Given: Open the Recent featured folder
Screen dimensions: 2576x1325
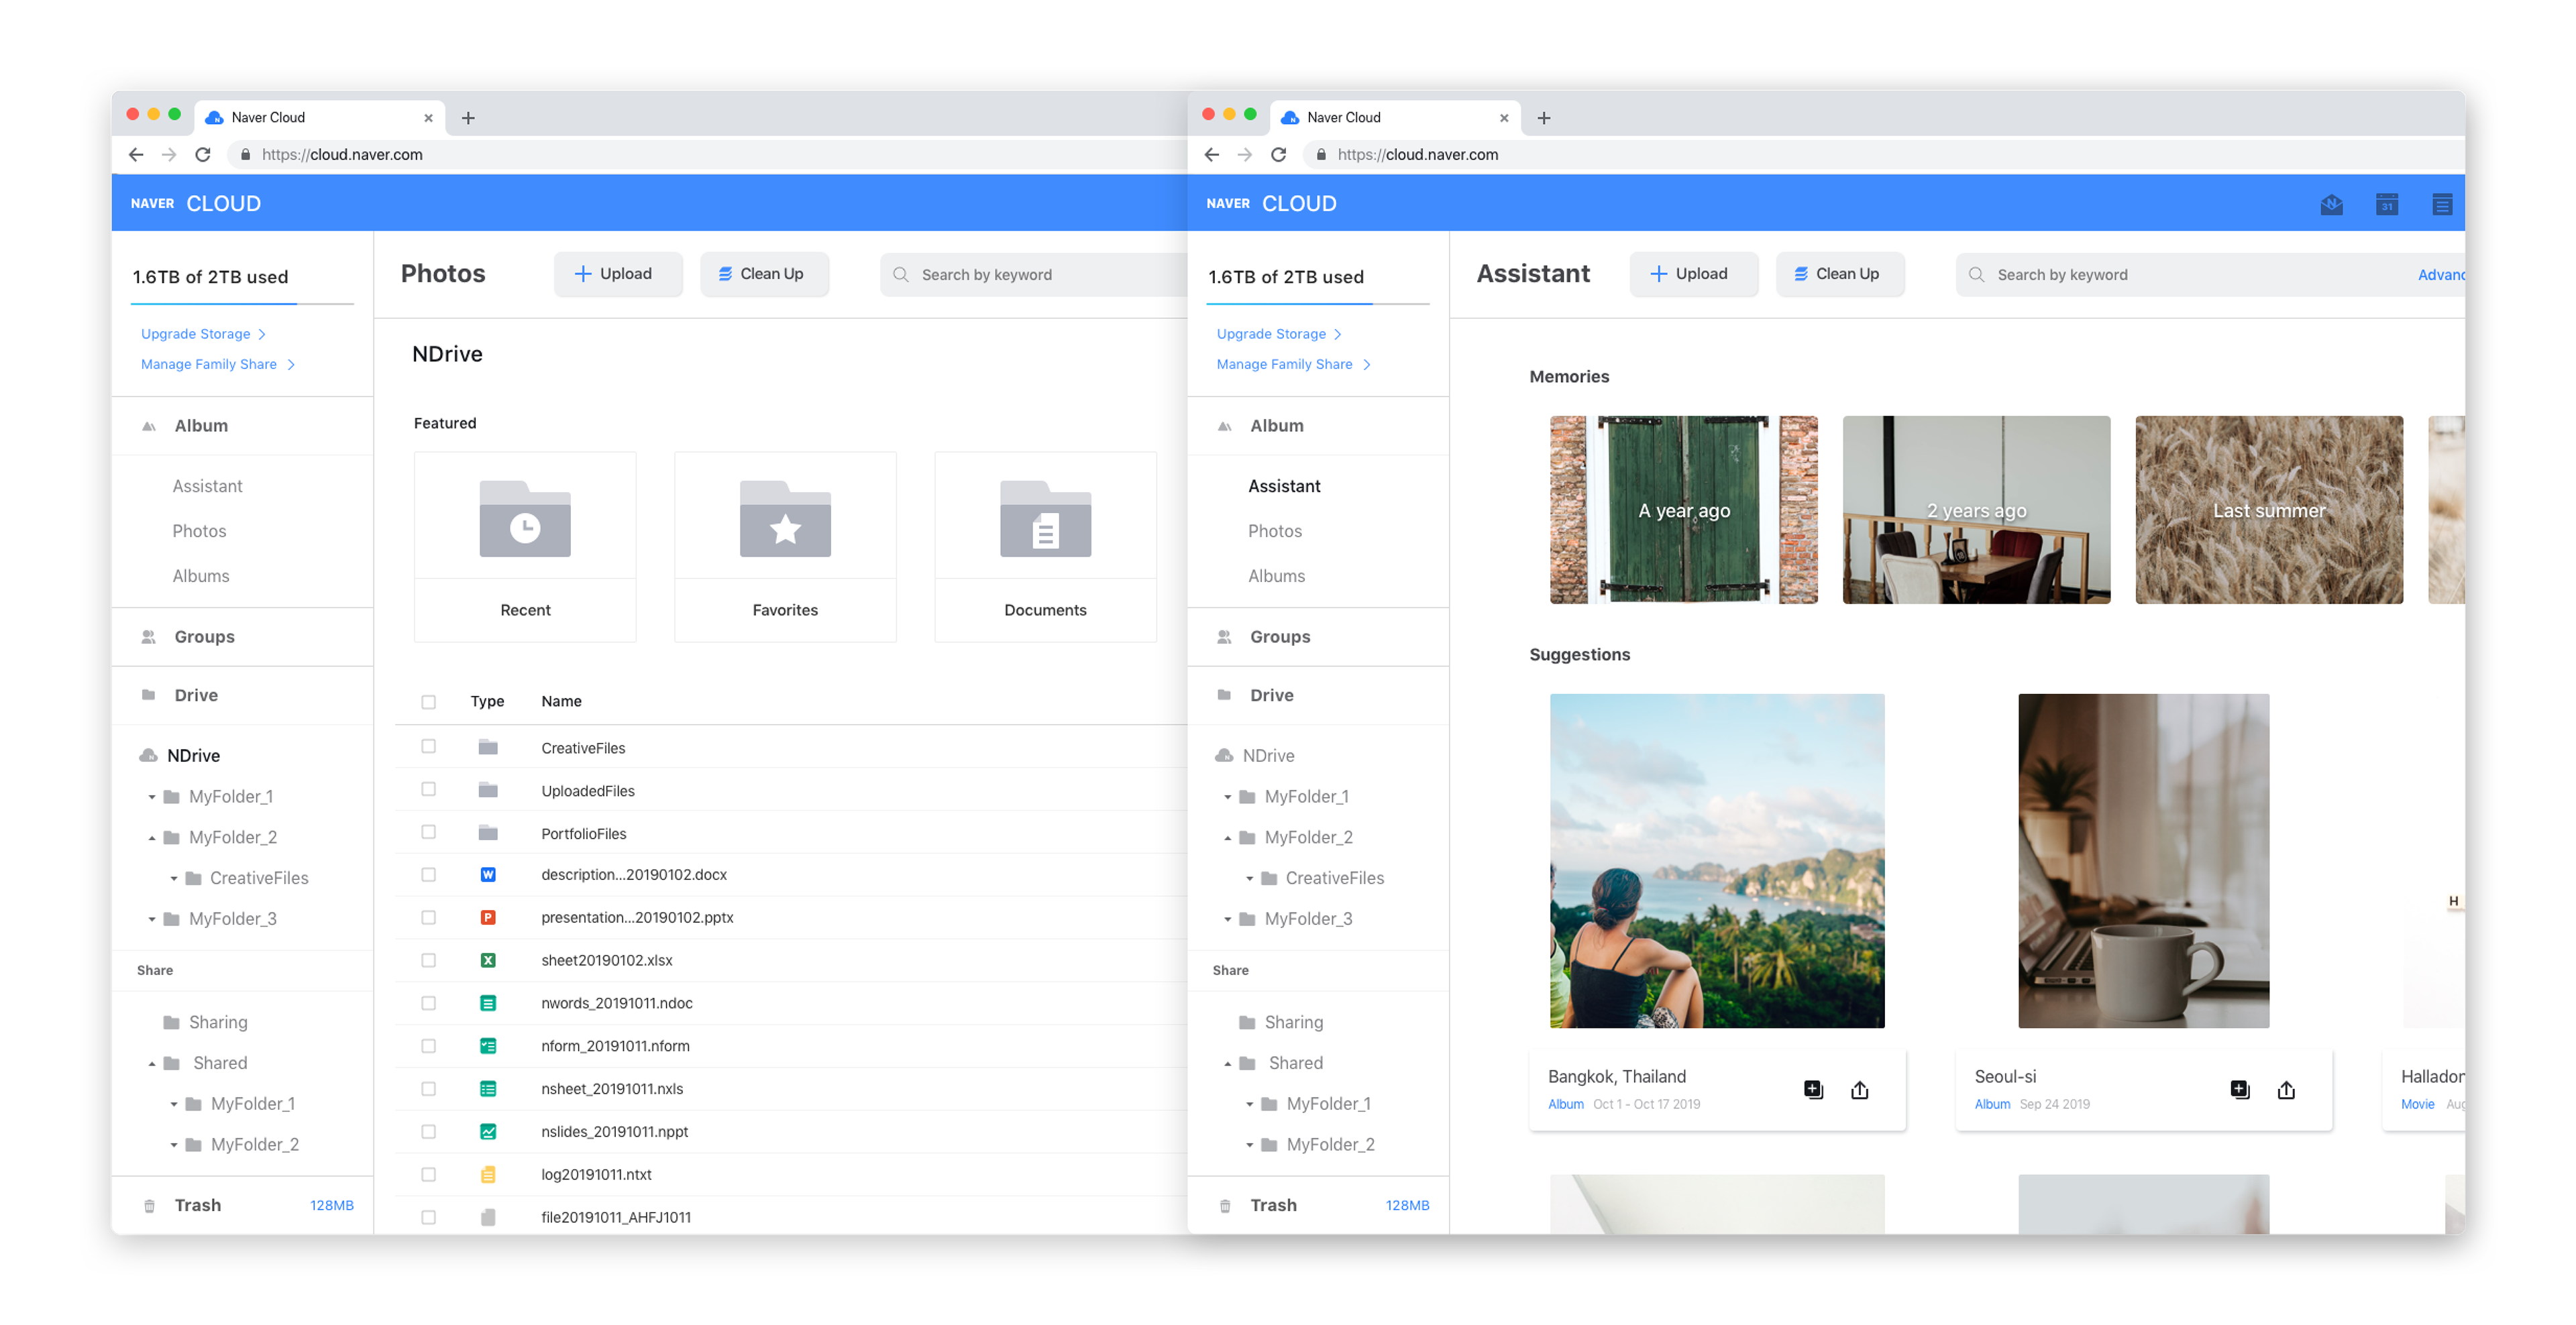Looking at the screenshot, I should pyautogui.click(x=525, y=546).
